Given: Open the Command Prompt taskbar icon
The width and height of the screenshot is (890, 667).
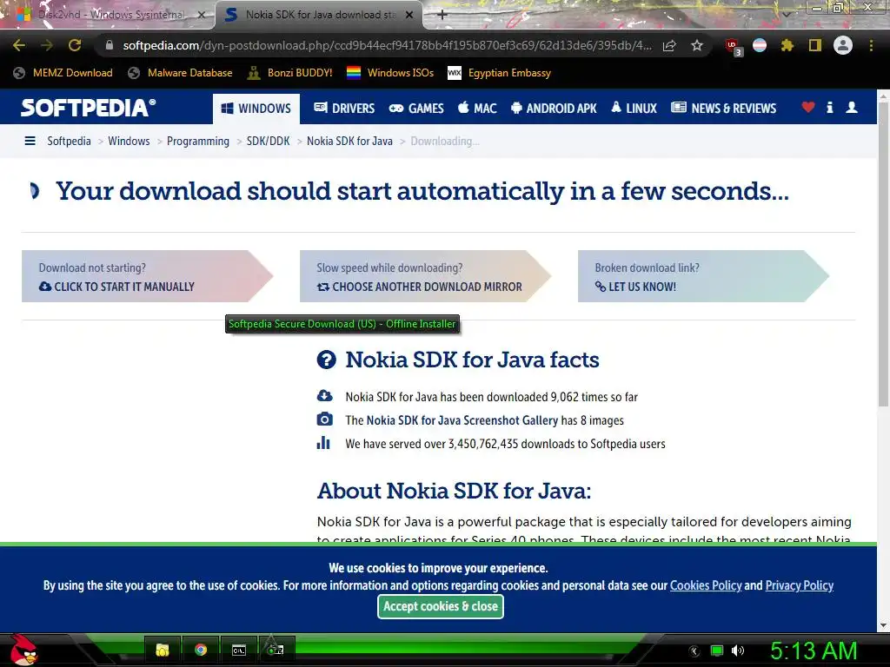Looking at the screenshot, I should click(239, 650).
